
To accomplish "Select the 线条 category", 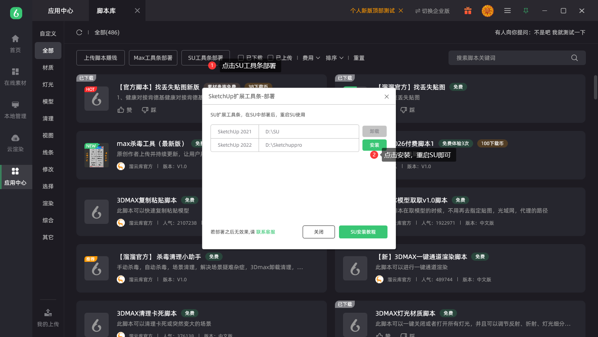I will (x=48, y=152).
